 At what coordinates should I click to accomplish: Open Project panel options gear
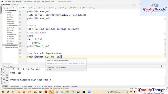tap(14, 8)
